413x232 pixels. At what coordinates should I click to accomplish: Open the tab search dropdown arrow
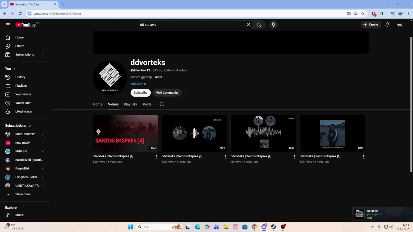point(4,5)
